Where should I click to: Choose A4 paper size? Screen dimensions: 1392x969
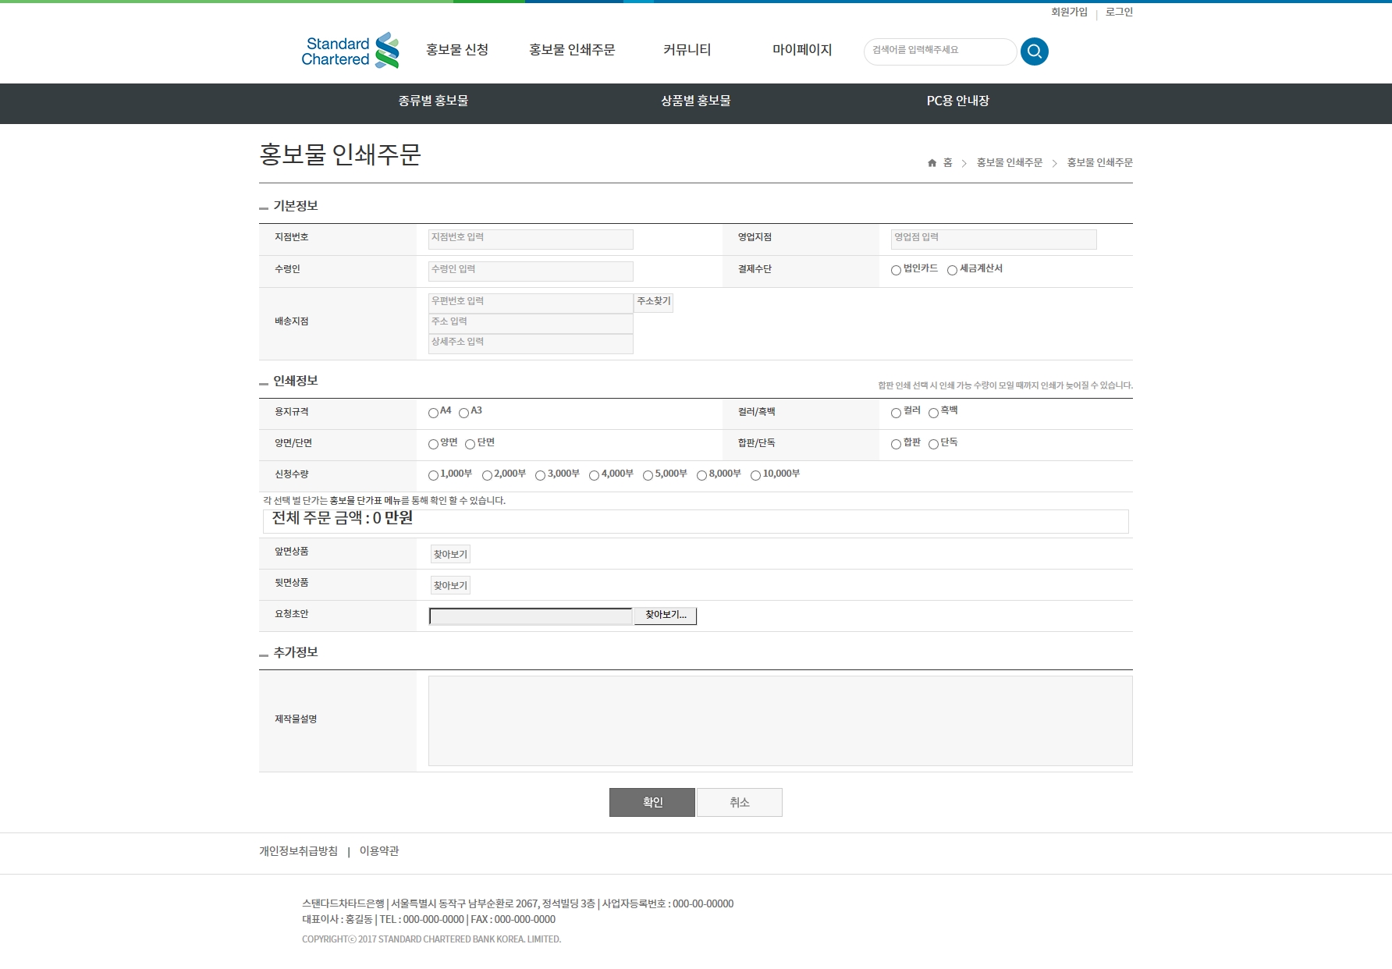click(x=433, y=413)
